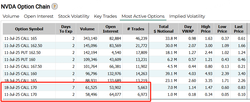Viewport: 250px width, 102px height.
Task: Select the 11-Jul-25 CALL 165 row
Action: pyautogui.click(x=125, y=39)
